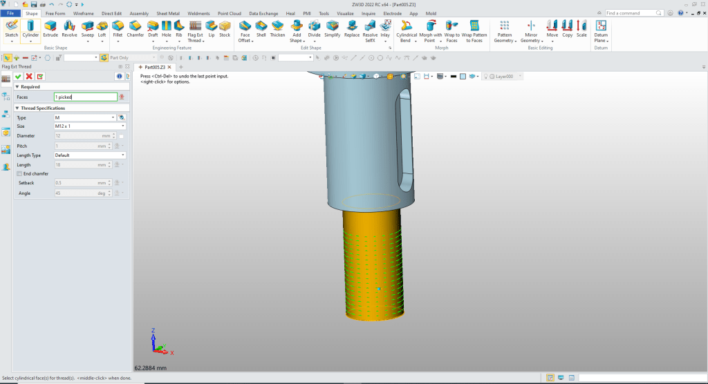The image size is (708, 384).
Task: Select the Wrap to Faces tool
Action: (451, 28)
